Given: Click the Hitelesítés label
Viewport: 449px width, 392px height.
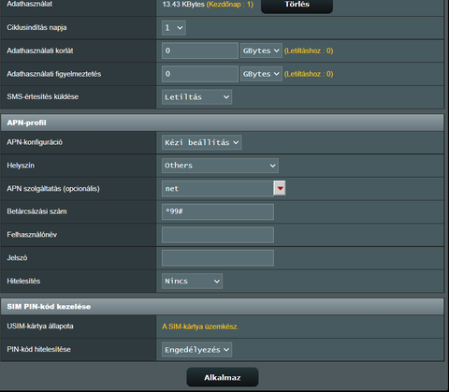Looking at the screenshot, I should [23, 281].
